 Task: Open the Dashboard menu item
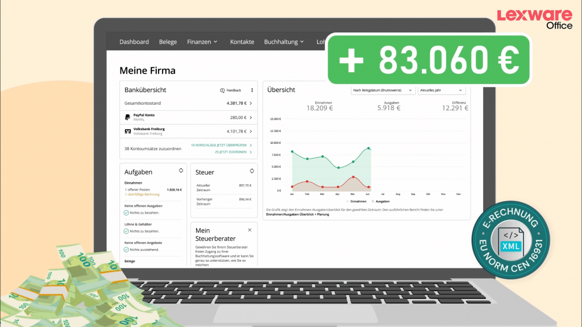pyautogui.click(x=134, y=42)
